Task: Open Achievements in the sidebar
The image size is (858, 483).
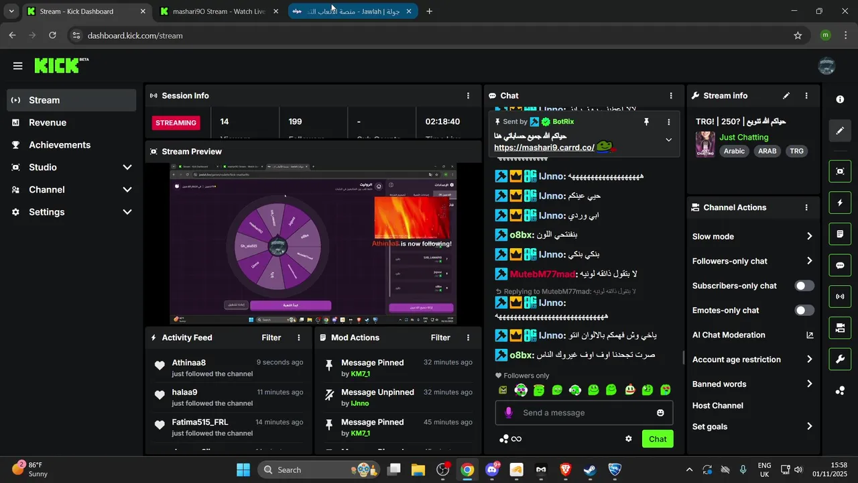Action: [x=72, y=145]
